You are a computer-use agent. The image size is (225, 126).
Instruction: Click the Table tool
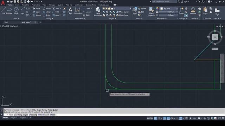tap(86, 15)
